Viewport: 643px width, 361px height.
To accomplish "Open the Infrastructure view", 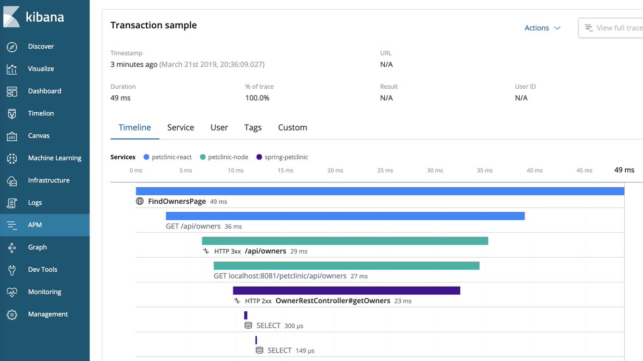I will click(x=12, y=180).
